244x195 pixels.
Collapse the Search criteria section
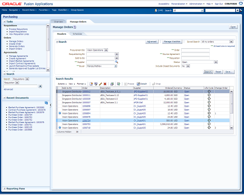coord(57,42)
